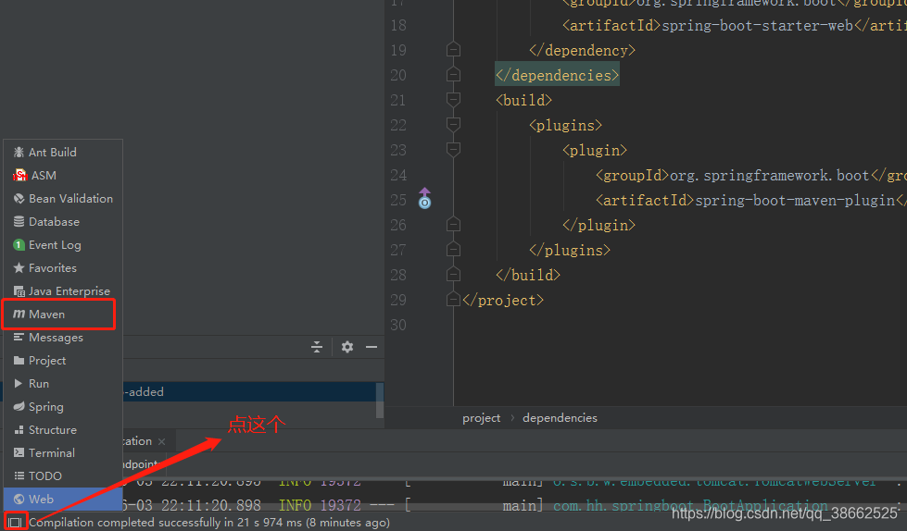Click the groupId line on line 24

click(750, 175)
